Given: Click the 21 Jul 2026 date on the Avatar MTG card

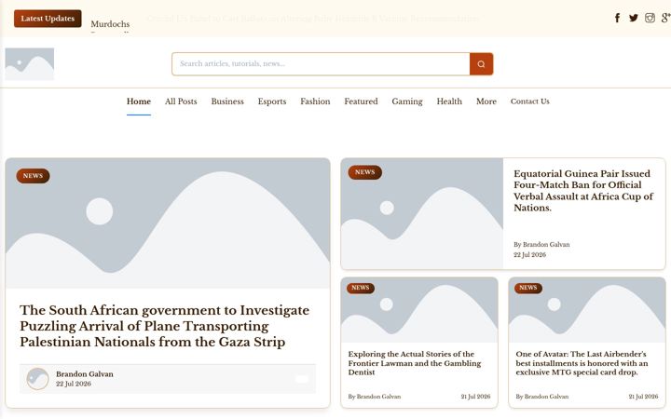Looking at the screenshot, I should tap(643, 397).
